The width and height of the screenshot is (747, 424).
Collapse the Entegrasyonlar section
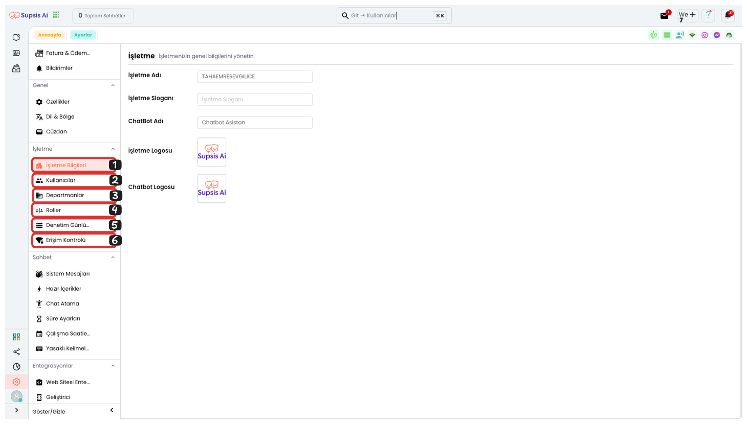point(113,366)
